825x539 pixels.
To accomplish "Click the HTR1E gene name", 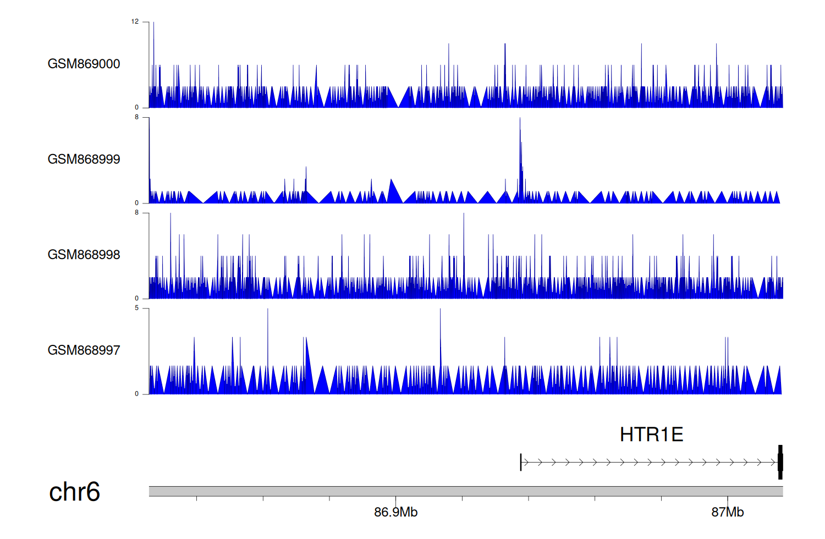I will coord(651,435).
